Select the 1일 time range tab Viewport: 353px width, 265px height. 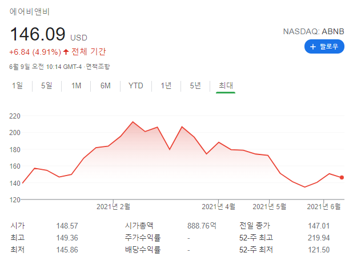tap(17, 85)
